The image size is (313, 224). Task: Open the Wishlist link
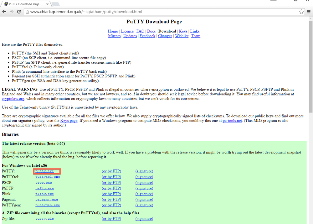[182, 36]
